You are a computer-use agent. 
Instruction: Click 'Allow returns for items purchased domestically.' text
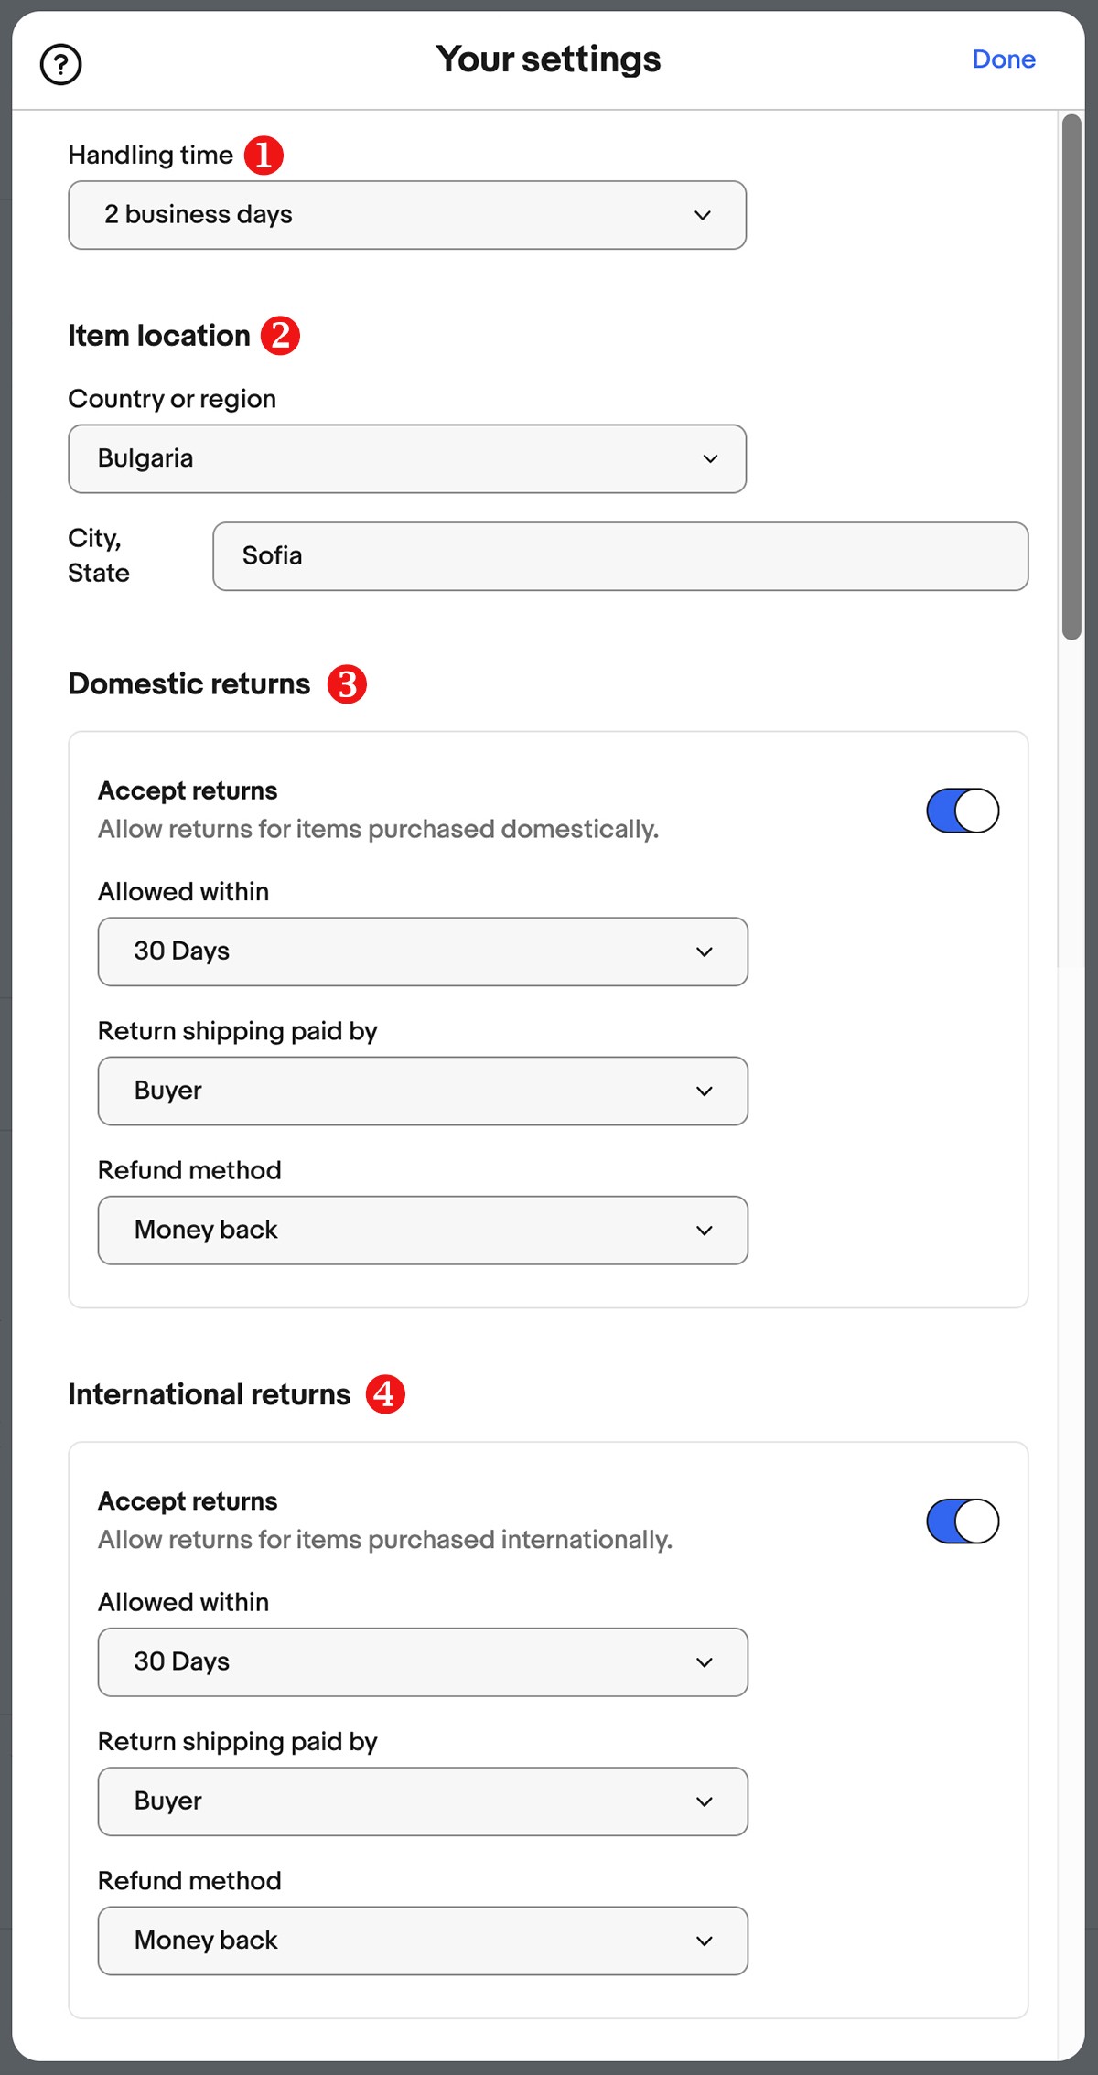(x=379, y=829)
